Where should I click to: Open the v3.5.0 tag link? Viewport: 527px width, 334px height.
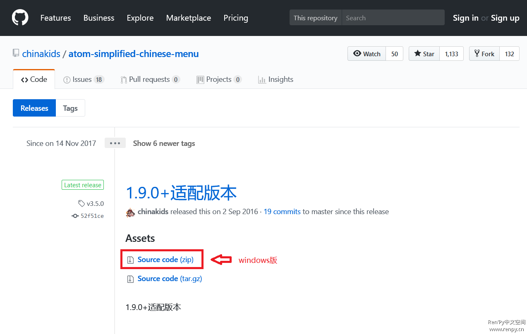click(x=95, y=203)
